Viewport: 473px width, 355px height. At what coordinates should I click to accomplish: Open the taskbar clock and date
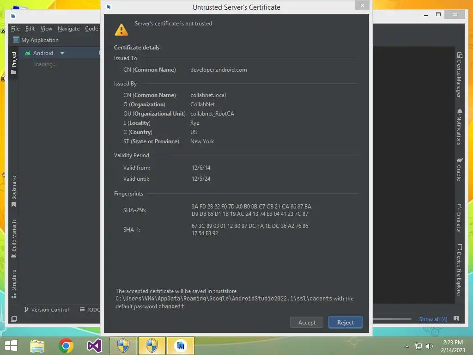453,346
